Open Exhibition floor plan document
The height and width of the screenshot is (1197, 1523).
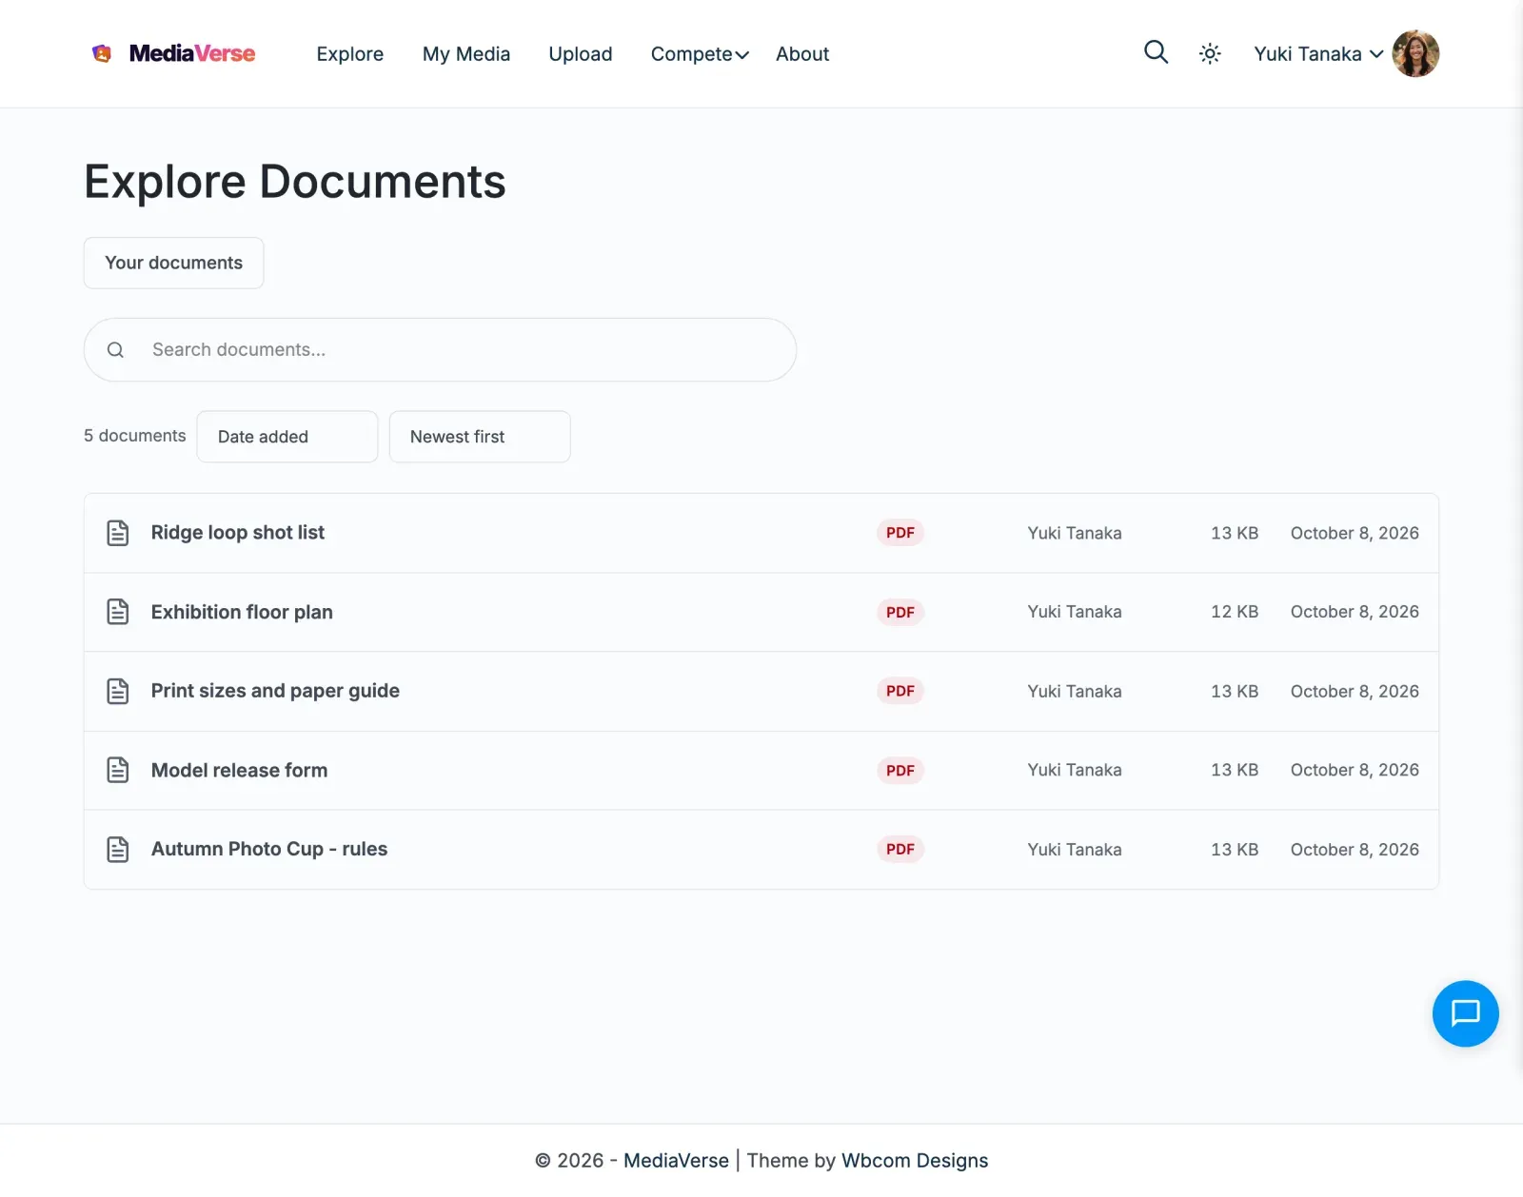tap(242, 612)
